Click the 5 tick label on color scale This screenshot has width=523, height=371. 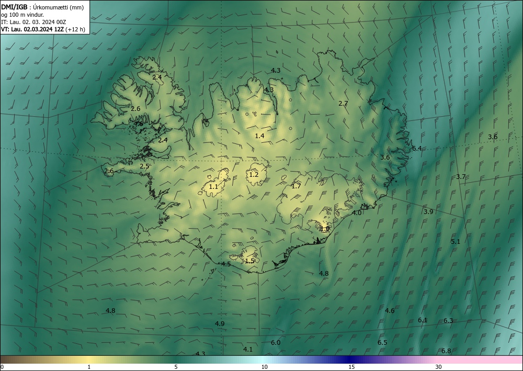tap(176, 367)
